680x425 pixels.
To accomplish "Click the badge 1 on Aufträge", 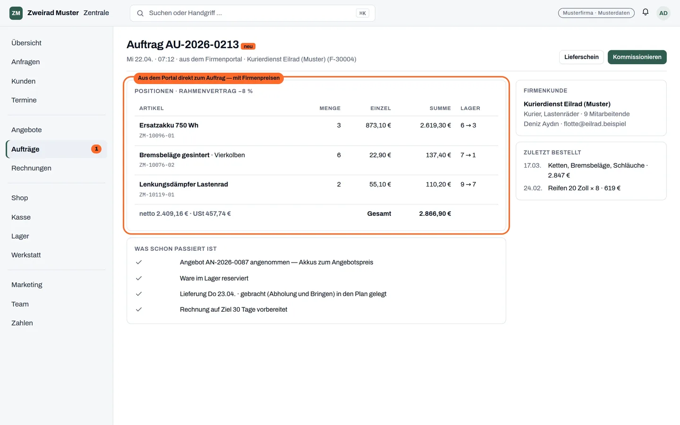I will 96,149.
